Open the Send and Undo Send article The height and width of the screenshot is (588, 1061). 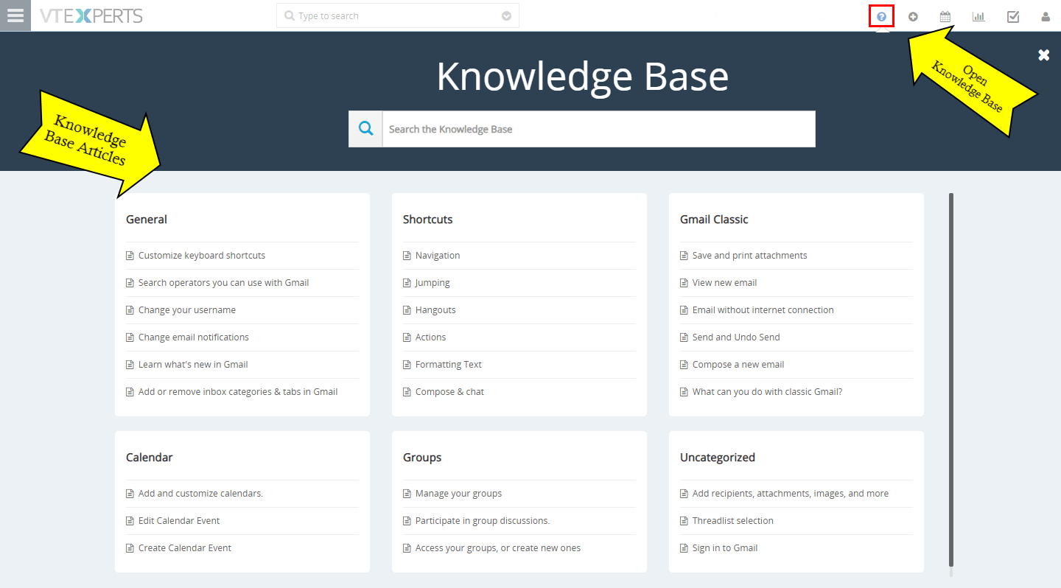pos(737,337)
